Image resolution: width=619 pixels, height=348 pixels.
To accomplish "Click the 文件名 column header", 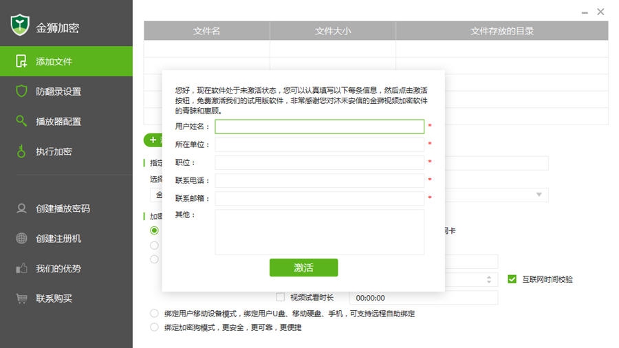I will pos(206,31).
